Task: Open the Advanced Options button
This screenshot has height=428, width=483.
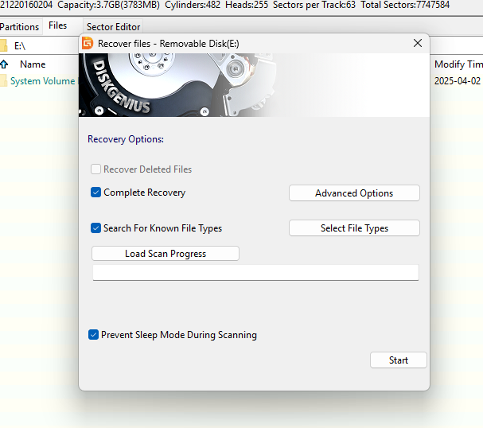Action: pyautogui.click(x=354, y=193)
